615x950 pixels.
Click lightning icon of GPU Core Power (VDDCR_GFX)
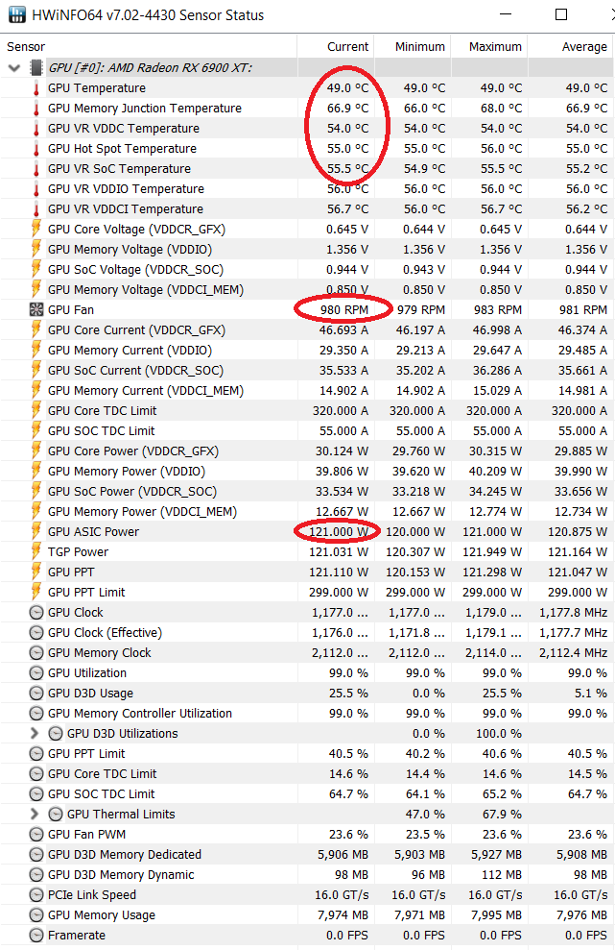pyautogui.click(x=36, y=451)
